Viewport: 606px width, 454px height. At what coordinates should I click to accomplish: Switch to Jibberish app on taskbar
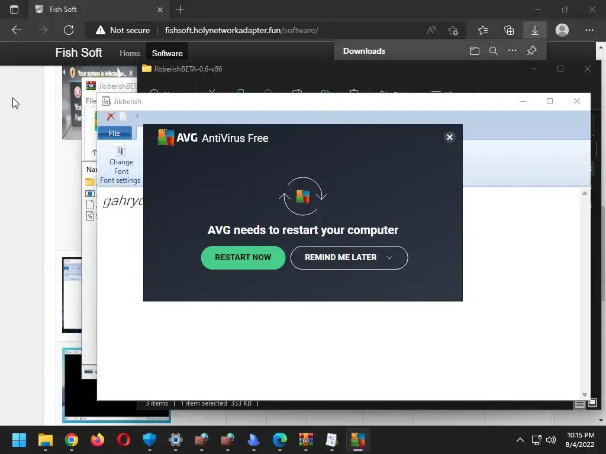click(x=331, y=440)
